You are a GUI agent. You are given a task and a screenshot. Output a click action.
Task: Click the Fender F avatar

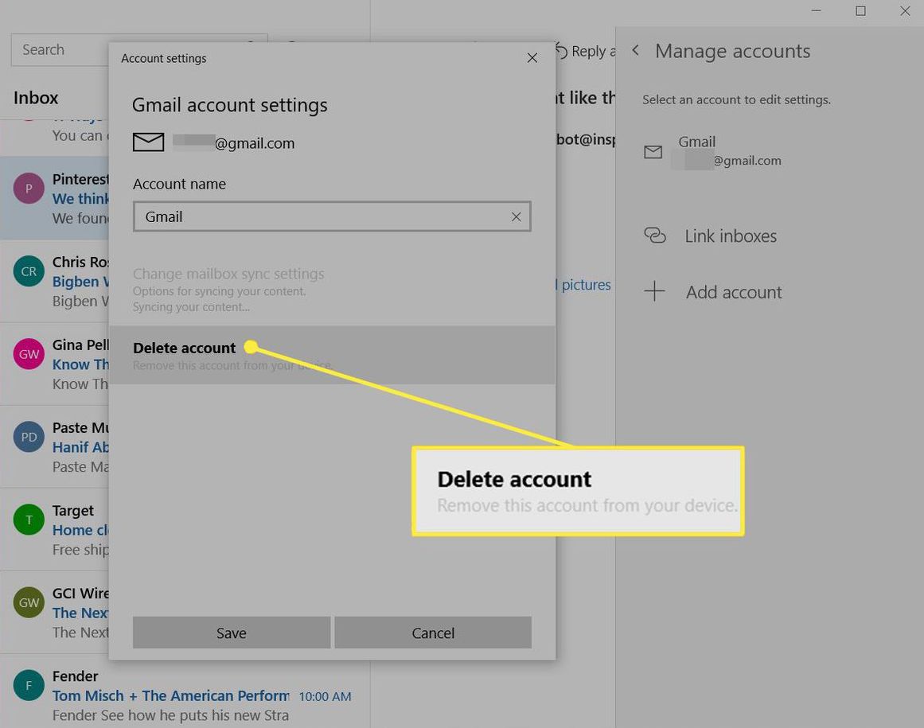tap(29, 685)
